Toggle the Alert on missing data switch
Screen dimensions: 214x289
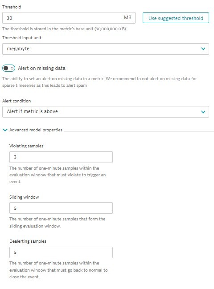pos(8,68)
